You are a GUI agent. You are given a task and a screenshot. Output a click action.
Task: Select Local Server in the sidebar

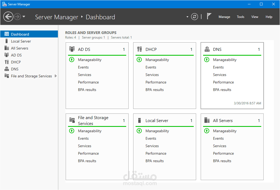21,41
